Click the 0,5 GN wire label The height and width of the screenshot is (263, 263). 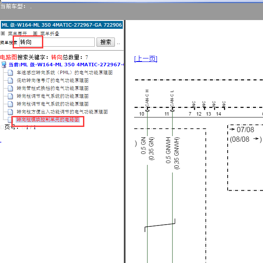tap(143, 146)
